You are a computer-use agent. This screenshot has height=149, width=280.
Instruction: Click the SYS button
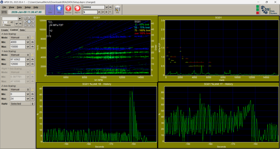4,12
